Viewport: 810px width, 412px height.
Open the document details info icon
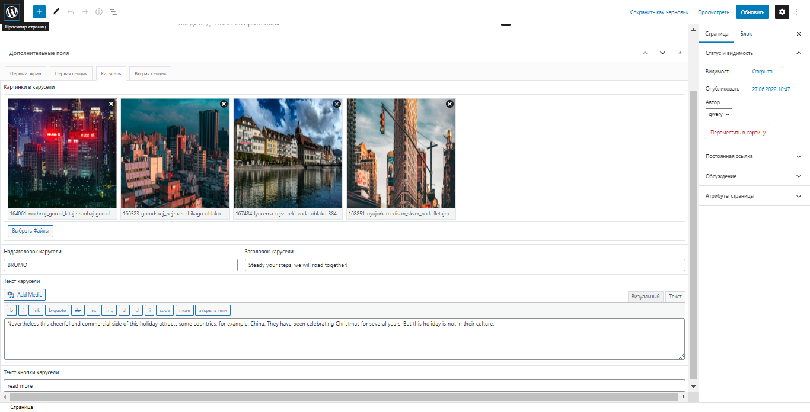click(x=99, y=11)
